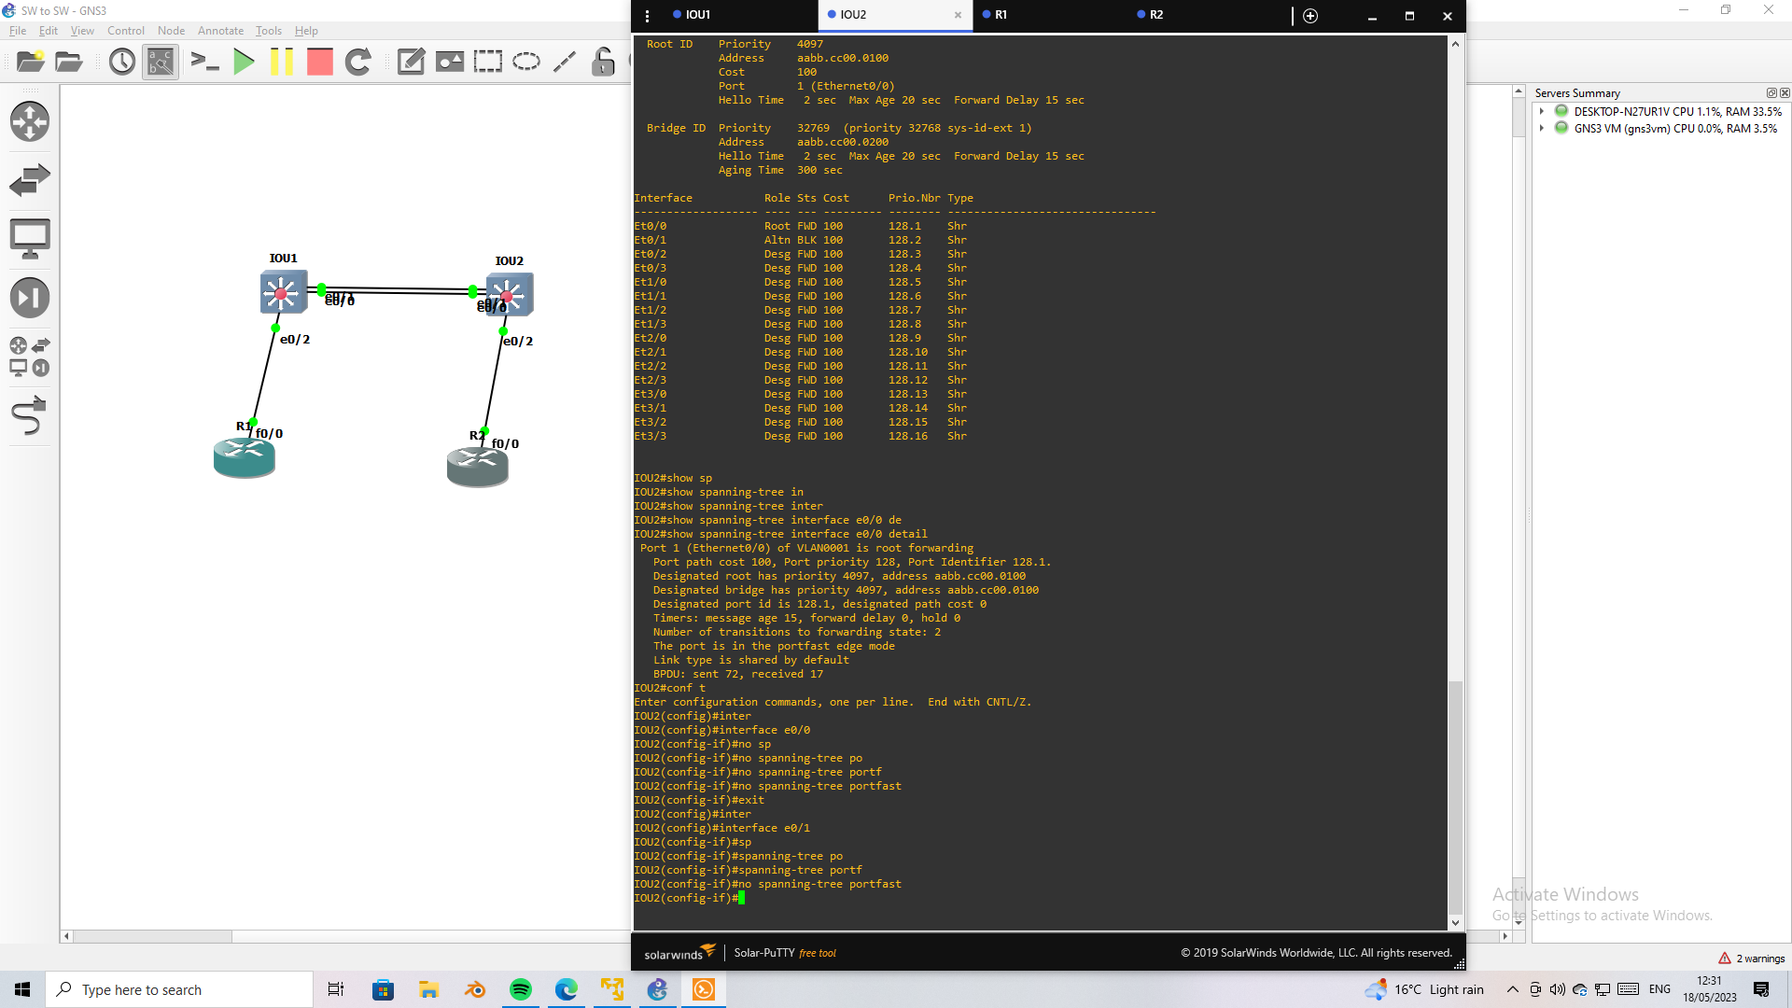
Task: Select the Add a note annotation tool
Action: click(411, 62)
